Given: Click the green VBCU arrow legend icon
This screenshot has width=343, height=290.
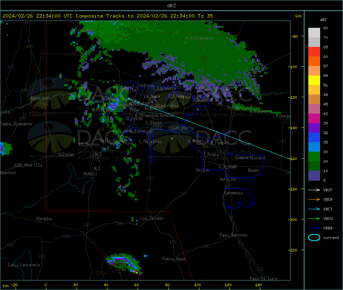Looking at the screenshot, I should (x=314, y=218).
